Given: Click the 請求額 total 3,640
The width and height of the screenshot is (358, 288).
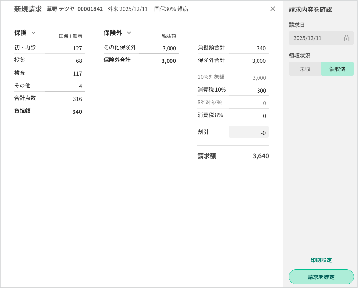Looking at the screenshot, I should click(261, 156).
